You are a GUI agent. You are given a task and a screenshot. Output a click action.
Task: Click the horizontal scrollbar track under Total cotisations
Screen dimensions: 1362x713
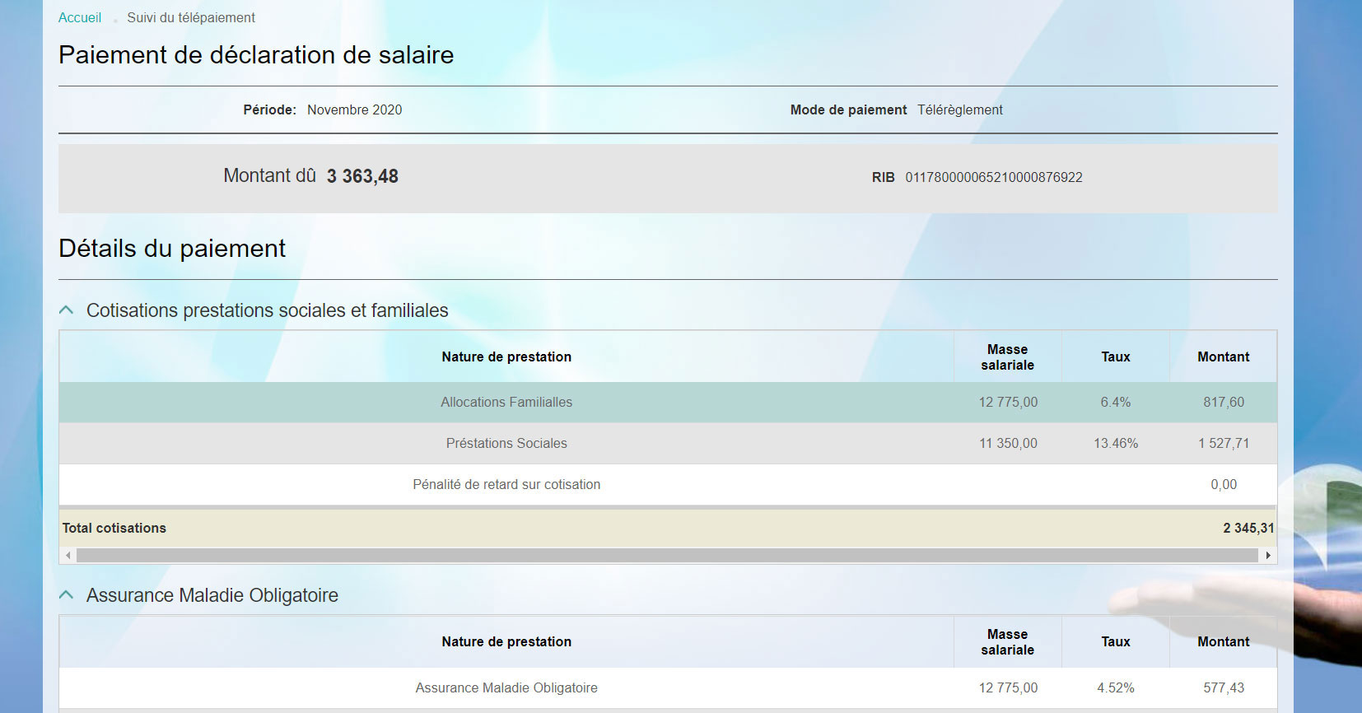(x=667, y=556)
